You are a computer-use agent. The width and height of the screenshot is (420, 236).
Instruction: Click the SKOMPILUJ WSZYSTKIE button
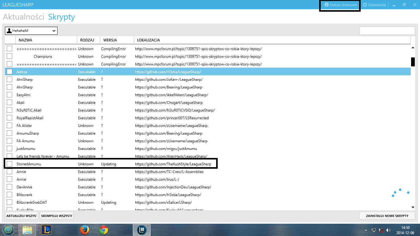coord(57,216)
